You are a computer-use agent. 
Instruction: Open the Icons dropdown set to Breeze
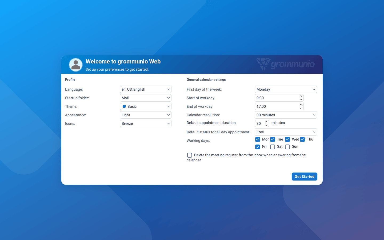click(x=146, y=123)
